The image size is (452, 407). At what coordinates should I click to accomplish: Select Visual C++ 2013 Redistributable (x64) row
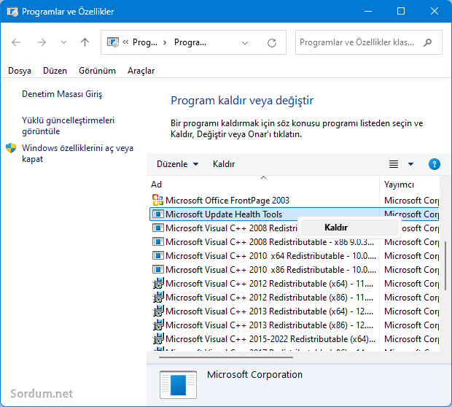[295, 311]
